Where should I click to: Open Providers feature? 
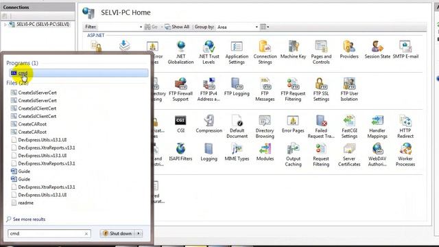(349, 50)
